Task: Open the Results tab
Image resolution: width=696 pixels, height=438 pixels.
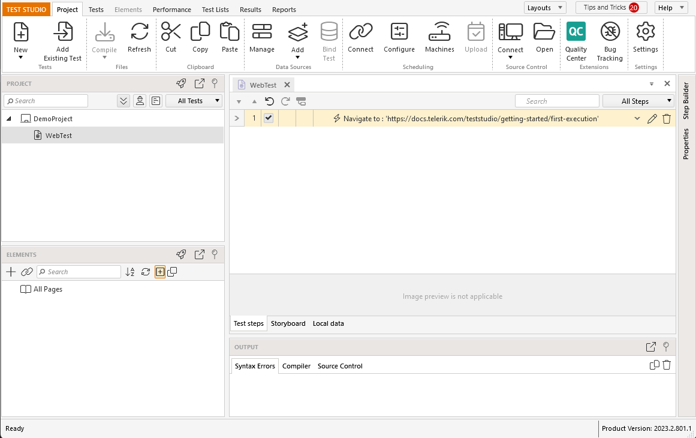Action: [x=251, y=10]
